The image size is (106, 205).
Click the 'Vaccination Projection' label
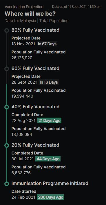[x=24, y=7]
